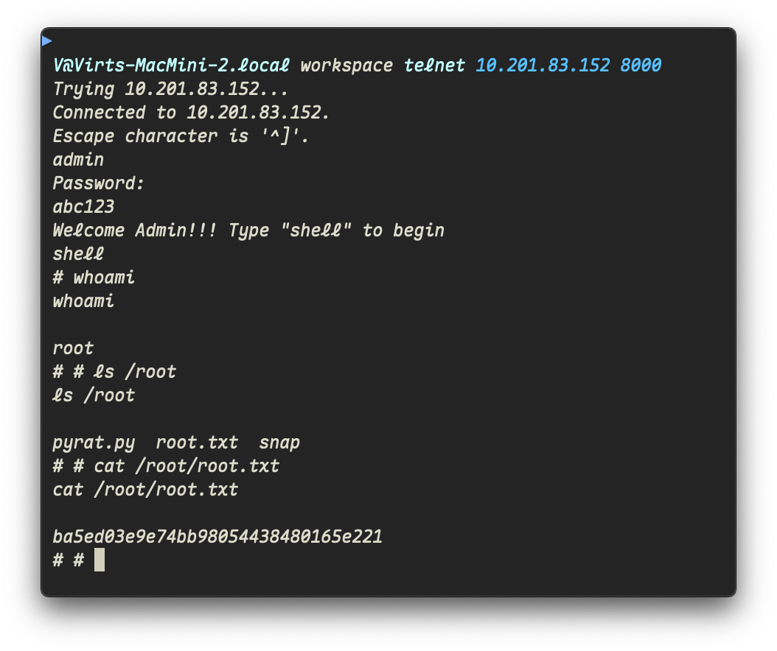Click the Password: prompt text
The width and height of the screenshot is (777, 651).
click(x=99, y=183)
